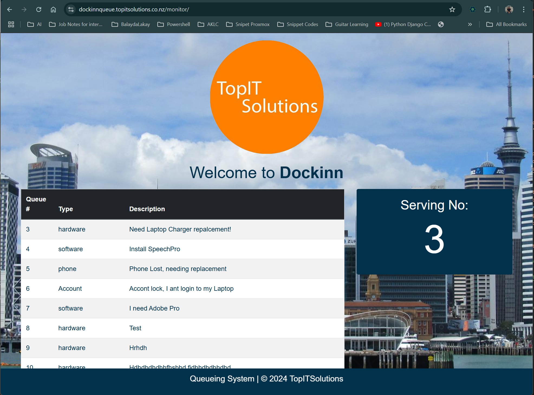
Task: Select 'Need Laptop Charger repalcement!' description
Action: click(x=180, y=229)
